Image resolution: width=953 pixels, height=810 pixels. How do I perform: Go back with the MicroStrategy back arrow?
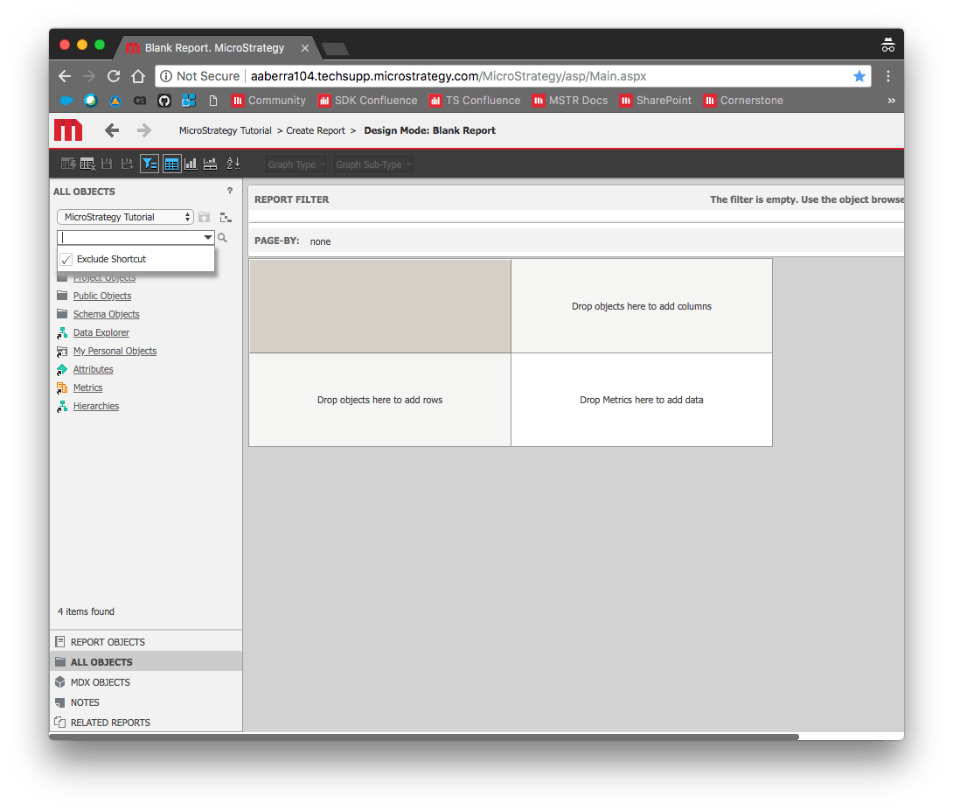[x=112, y=130]
